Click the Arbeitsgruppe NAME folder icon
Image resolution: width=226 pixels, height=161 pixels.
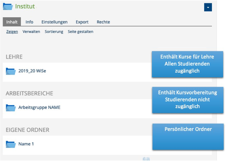(x=11, y=108)
